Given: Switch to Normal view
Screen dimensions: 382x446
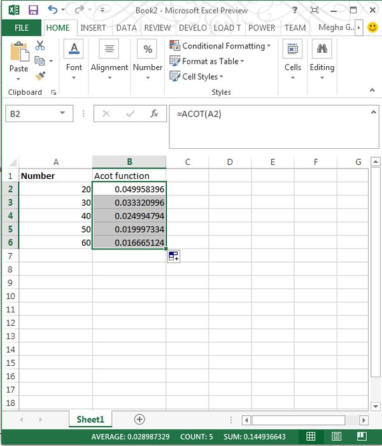Looking at the screenshot, I should 311,436.
